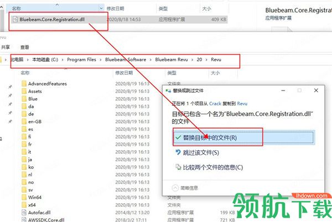Open name column filter dropdown in top window

coord(101,8)
